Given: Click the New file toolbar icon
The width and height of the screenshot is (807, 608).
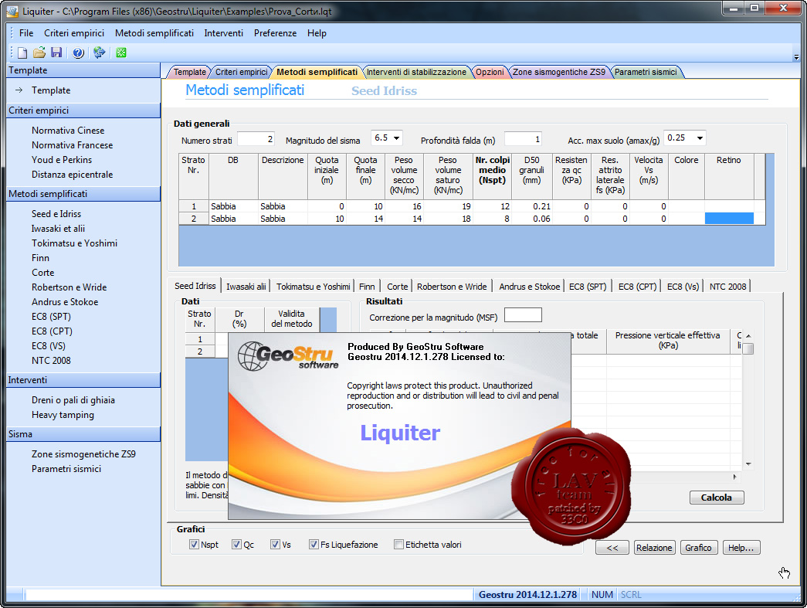Looking at the screenshot, I should click(x=22, y=53).
